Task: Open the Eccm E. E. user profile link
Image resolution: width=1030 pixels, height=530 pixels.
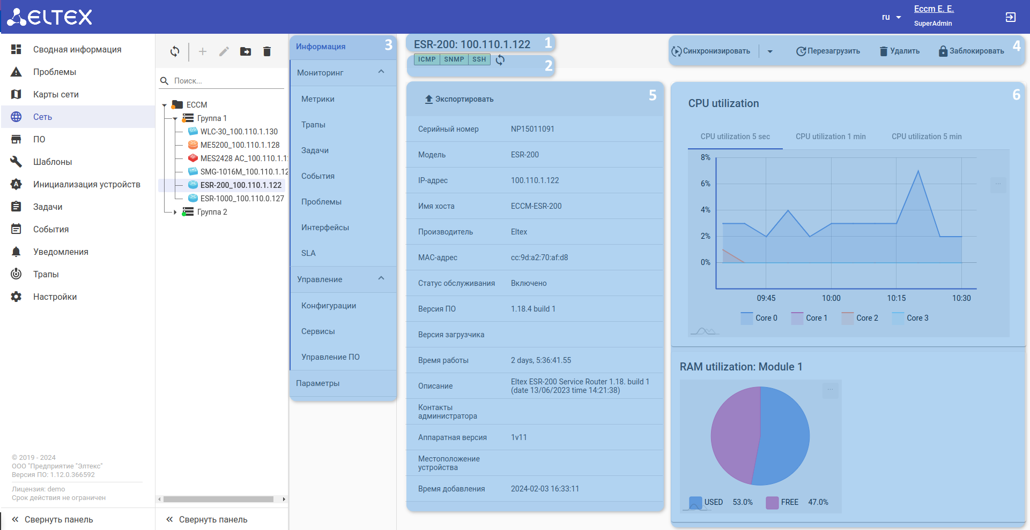Action: [933, 9]
